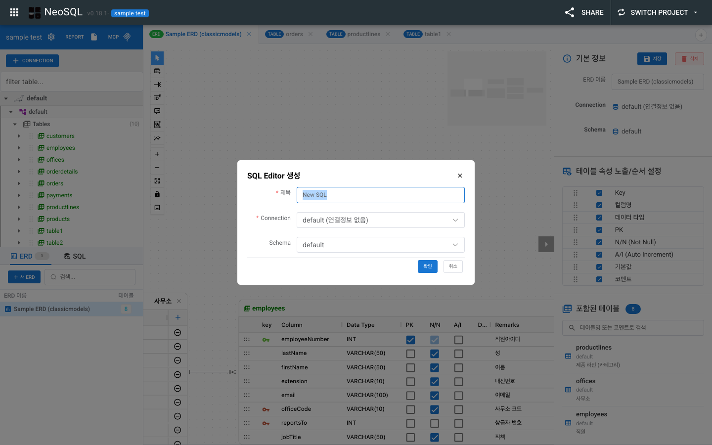This screenshot has height=445, width=712.
Task: Collapse the Tables group in the sidebar
Action: click(14, 124)
